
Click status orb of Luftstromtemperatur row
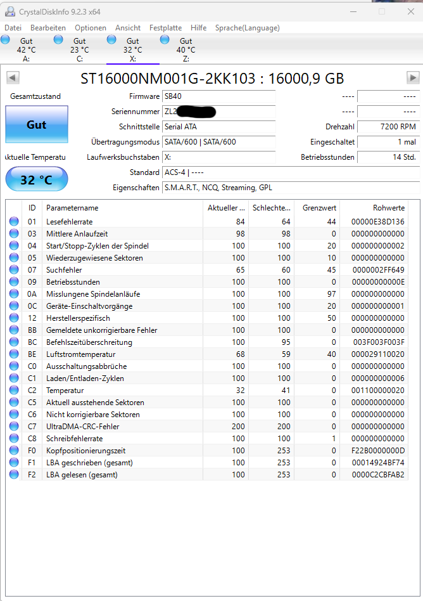point(14,354)
